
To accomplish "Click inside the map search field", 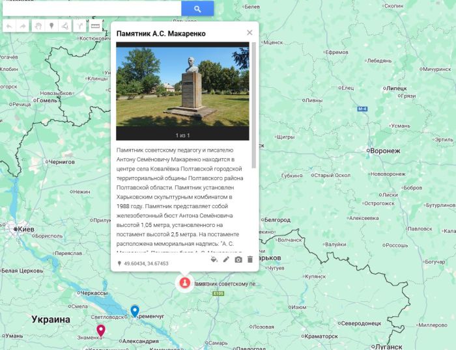I will pyautogui.click(x=91, y=8).
